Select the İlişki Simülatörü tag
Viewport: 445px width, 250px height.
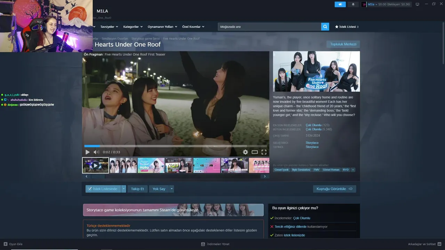point(301,170)
